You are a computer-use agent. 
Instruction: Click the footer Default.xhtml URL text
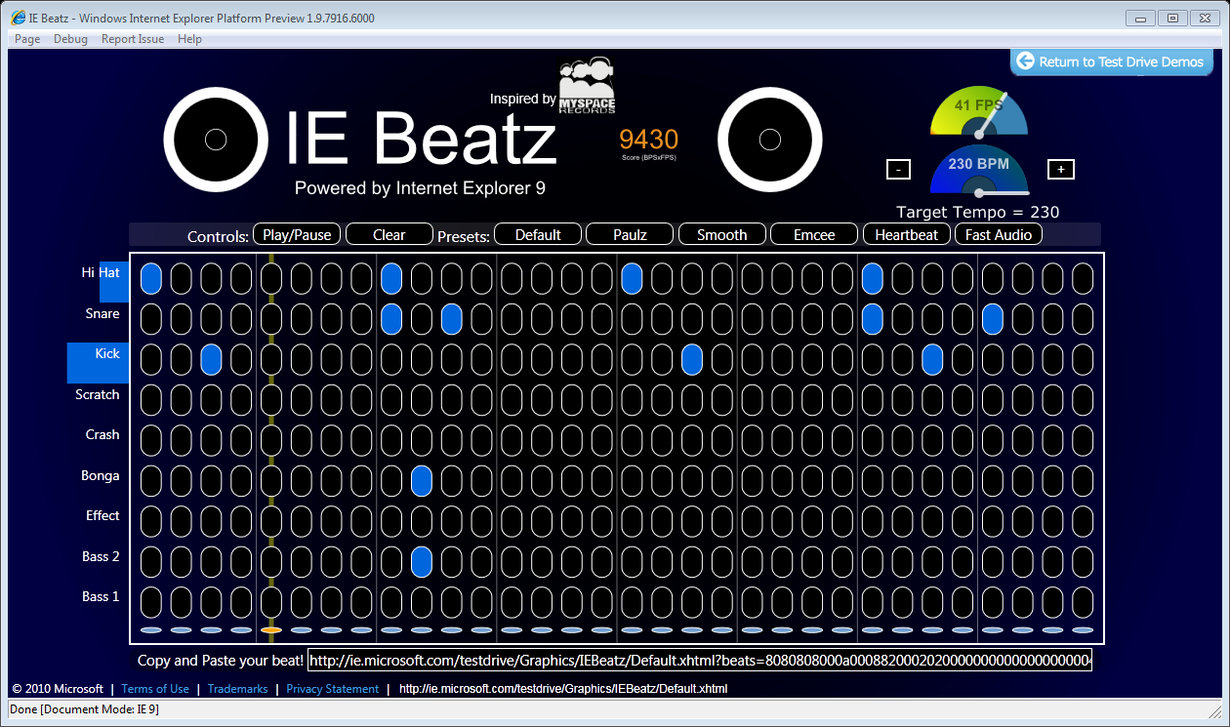pyautogui.click(x=563, y=689)
